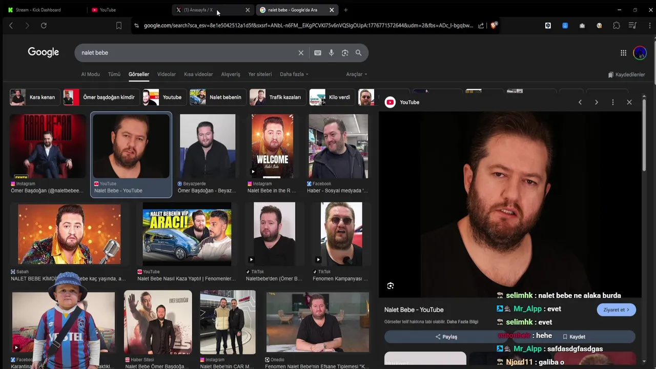The image size is (656, 369).
Task: Select the Kilo verdi suggestion chip
Action: (332, 97)
